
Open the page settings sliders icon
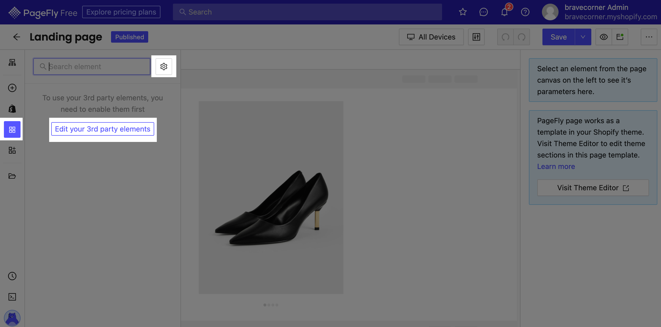point(476,37)
